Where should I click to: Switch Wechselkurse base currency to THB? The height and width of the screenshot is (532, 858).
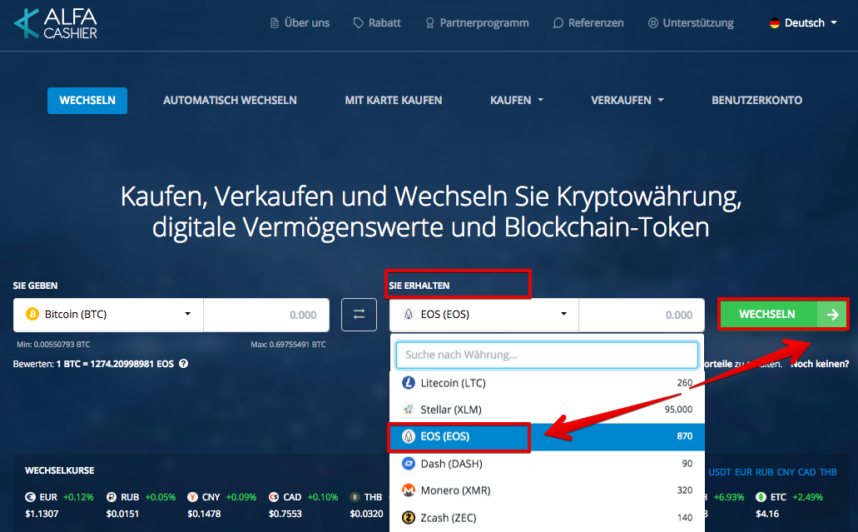tap(828, 472)
